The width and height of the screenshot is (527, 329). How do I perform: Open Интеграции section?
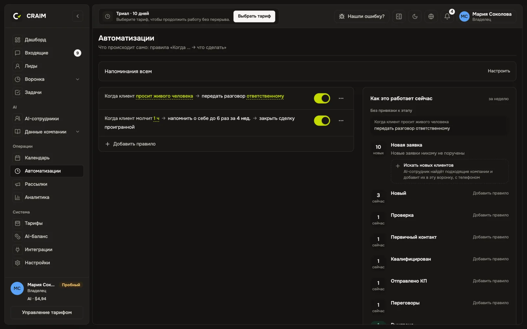coord(47,250)
